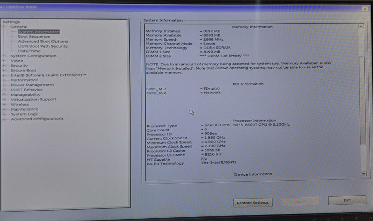
Task: Select System Information in the tree
Action: click(x=39, y=32)
